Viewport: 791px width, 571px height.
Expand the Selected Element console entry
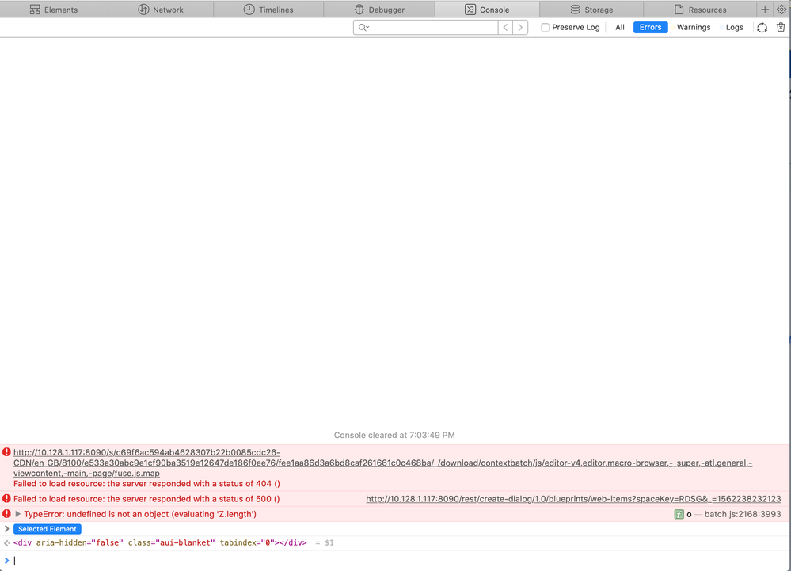(6, 528)
